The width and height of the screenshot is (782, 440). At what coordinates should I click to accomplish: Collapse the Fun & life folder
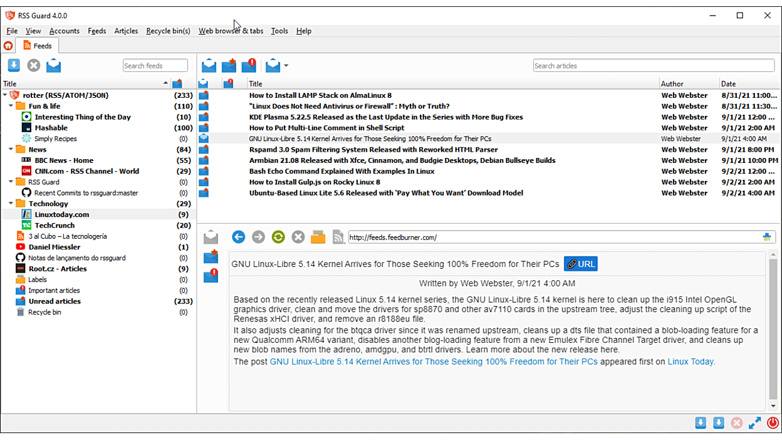tap(11, 107)
